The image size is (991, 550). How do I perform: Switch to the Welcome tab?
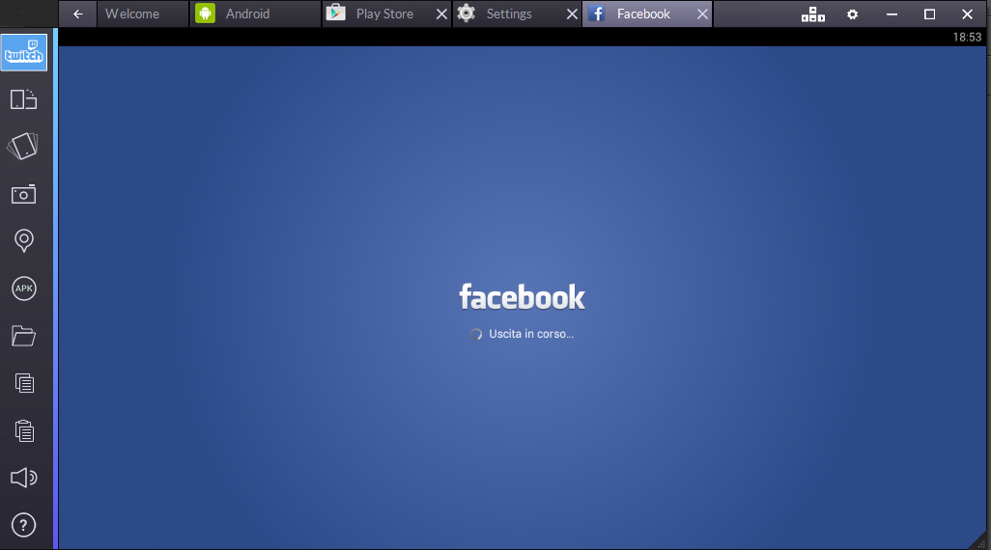[x=143, y=14]
